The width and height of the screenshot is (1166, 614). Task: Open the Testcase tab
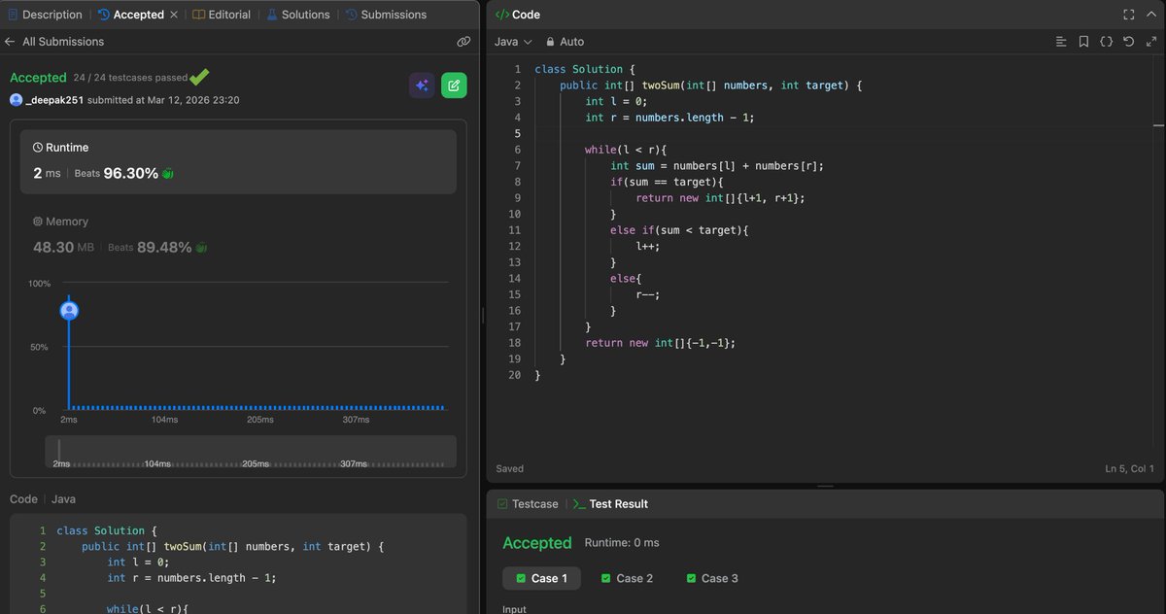tap(528, 504)
